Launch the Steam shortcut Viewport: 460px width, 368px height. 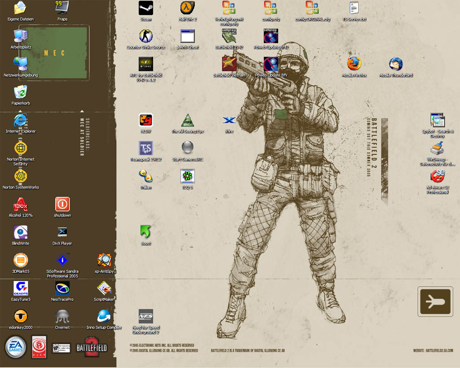click(x=146, y=8)
